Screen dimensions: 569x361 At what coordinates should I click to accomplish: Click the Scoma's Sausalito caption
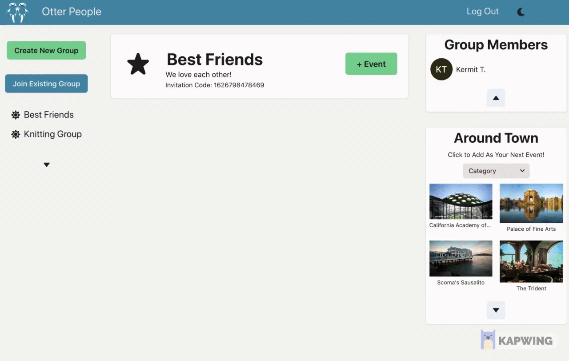461,282
